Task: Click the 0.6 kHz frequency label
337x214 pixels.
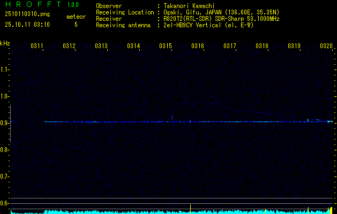Action: [4, 203]
